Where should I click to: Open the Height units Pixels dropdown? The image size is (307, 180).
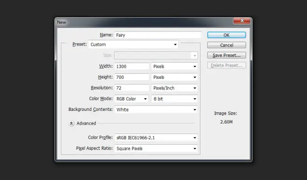click(174, 77)
